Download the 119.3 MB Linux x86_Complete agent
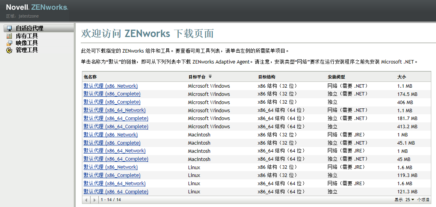 point(112,175)
